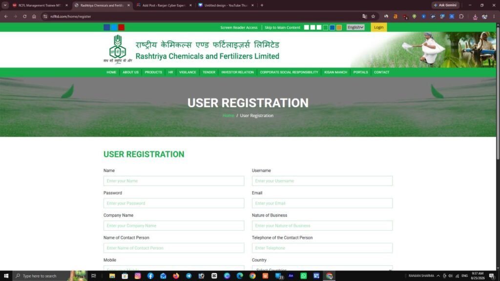
Task: Select the blue theme color swatch
Action: [x=332, y=27]
